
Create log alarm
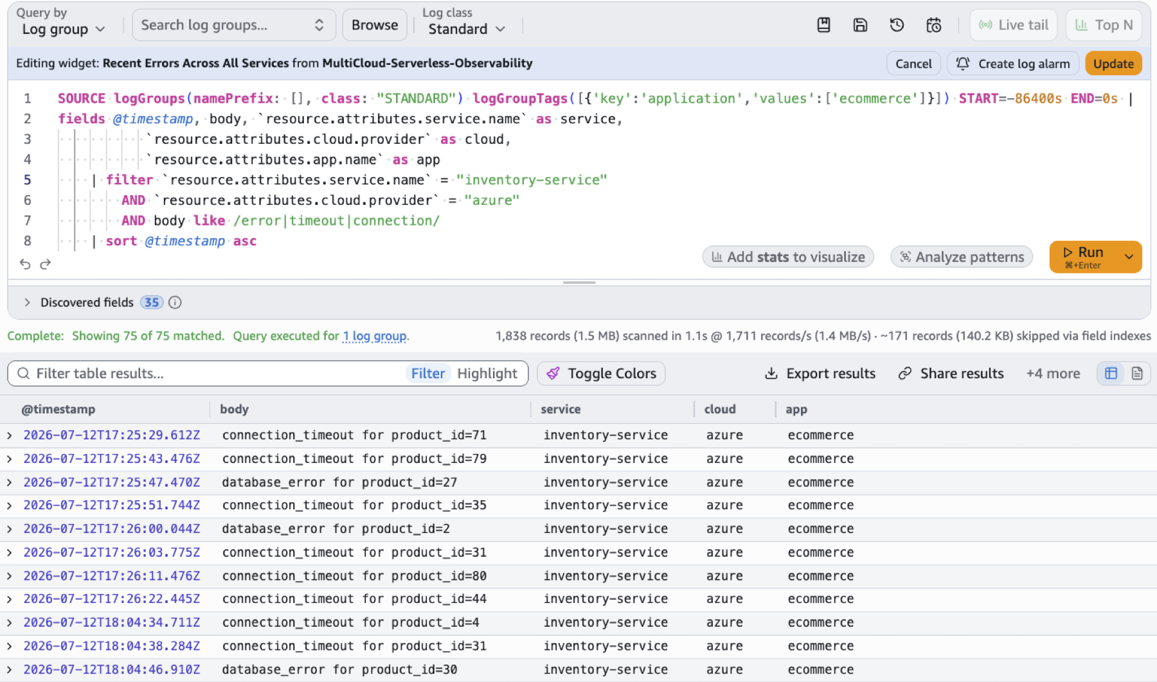point(1013,64)
